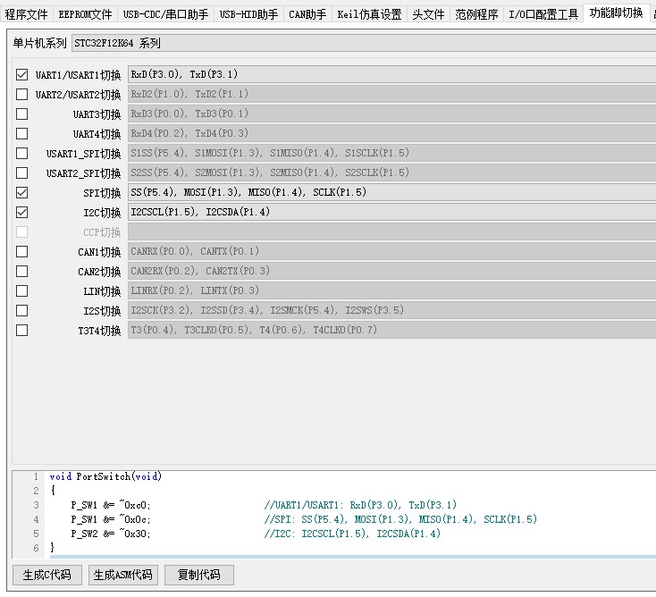656x597 pixels.
Task: Click the comment '//I2C: I2CSCL(P1.5), I2CSDA(P1.4)'
Action: click(x=352, y=534)
